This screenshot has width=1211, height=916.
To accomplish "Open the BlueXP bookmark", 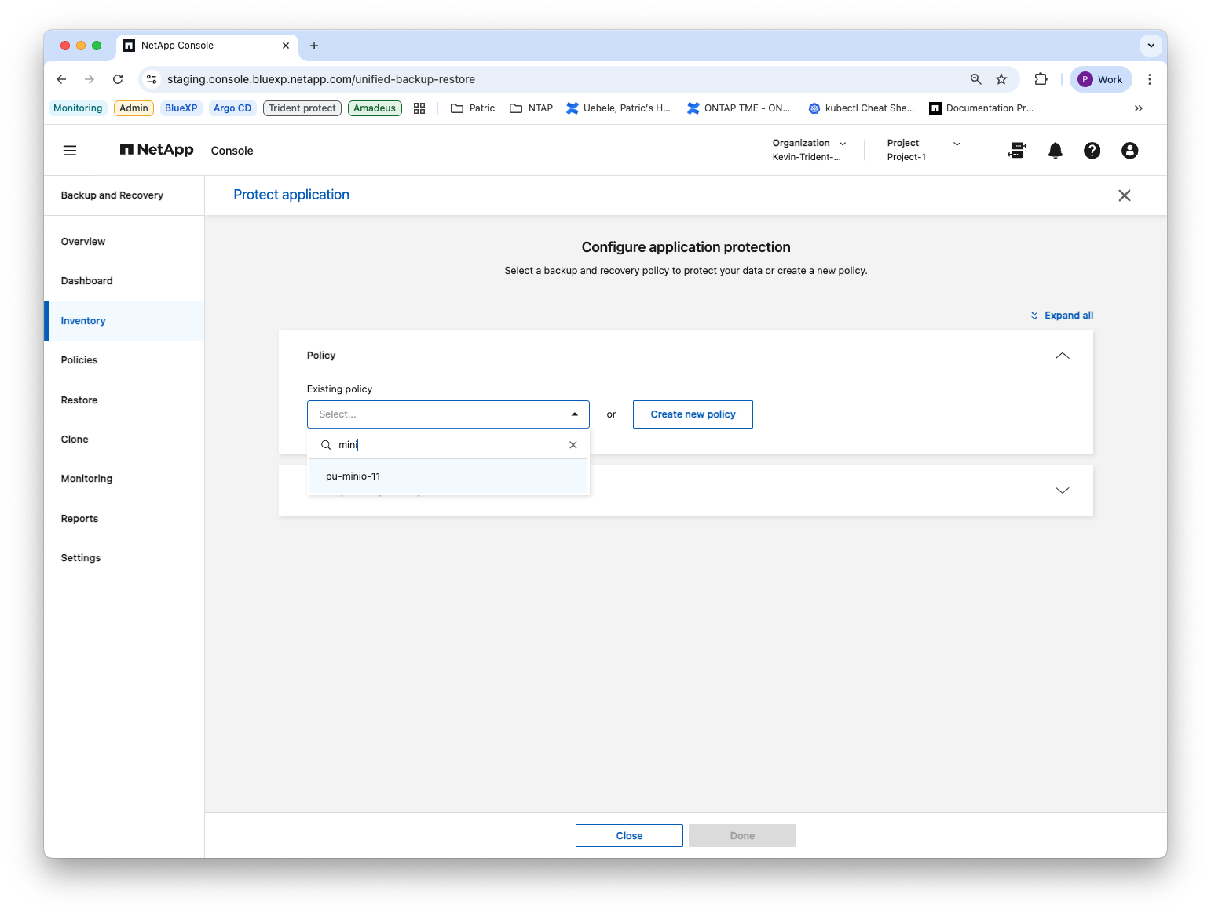I will pos(181,108).
